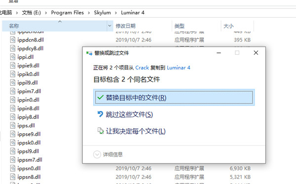
Task: Sort by Size (大小) column header
Action: click(228, 26)
